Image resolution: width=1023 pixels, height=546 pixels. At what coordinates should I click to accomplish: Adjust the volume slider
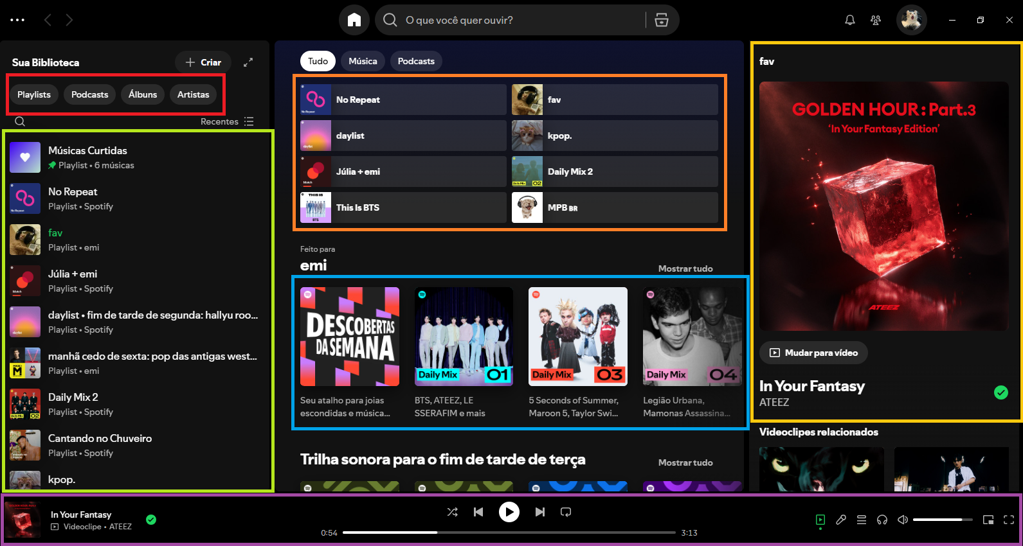tap(942, 520)
